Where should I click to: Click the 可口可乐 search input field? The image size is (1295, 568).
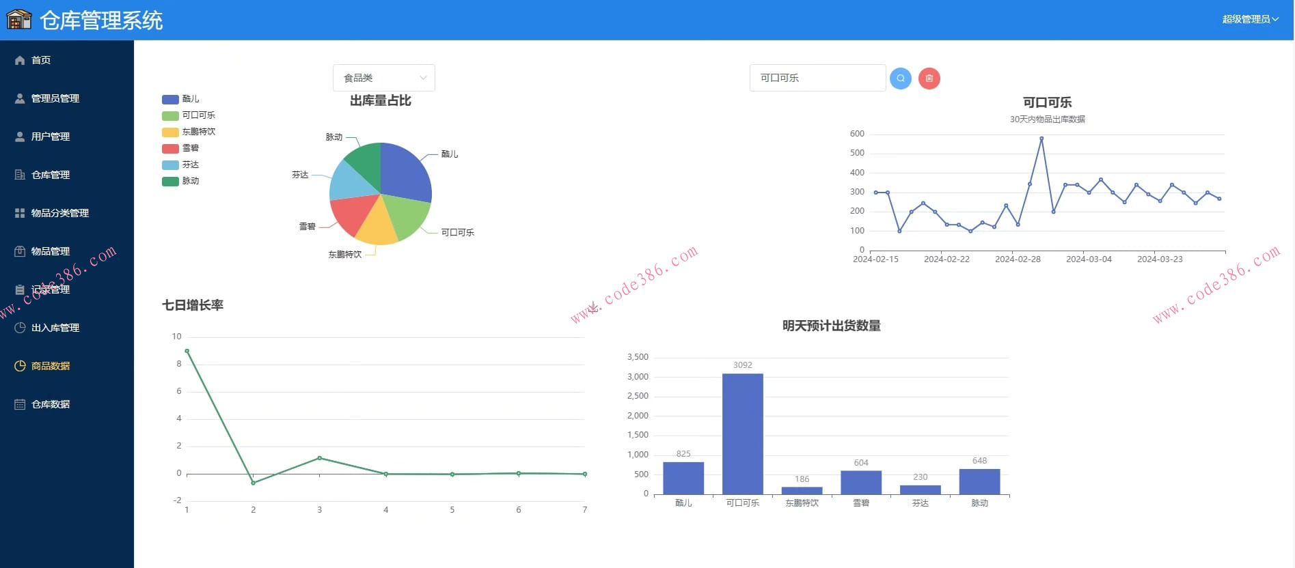pyautogui.click(x=817, y=78)
